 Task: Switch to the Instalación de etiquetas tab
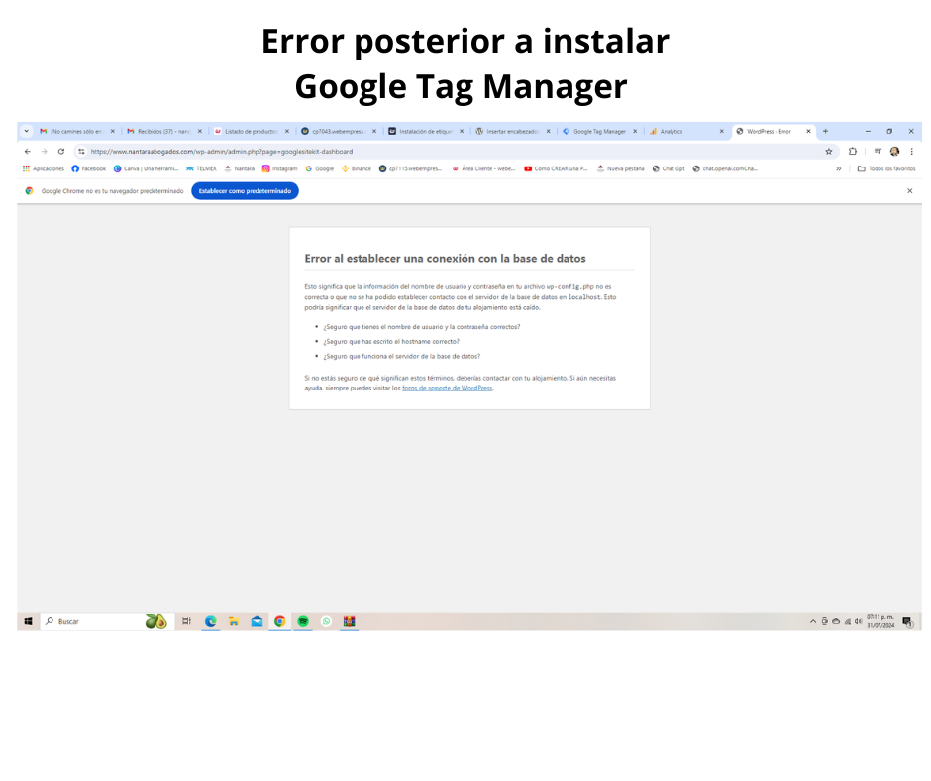click(x=426, y=132)
